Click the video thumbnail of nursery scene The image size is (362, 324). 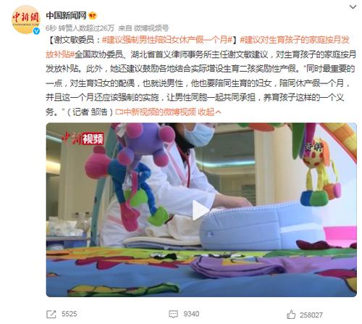201,209
